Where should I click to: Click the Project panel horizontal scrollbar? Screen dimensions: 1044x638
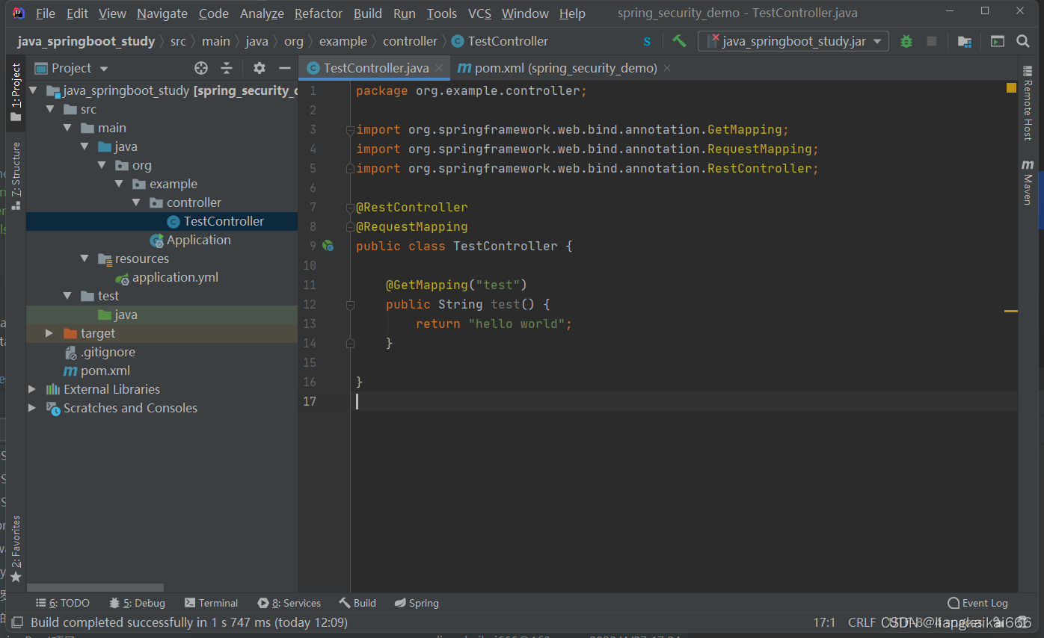coord(95,588)
